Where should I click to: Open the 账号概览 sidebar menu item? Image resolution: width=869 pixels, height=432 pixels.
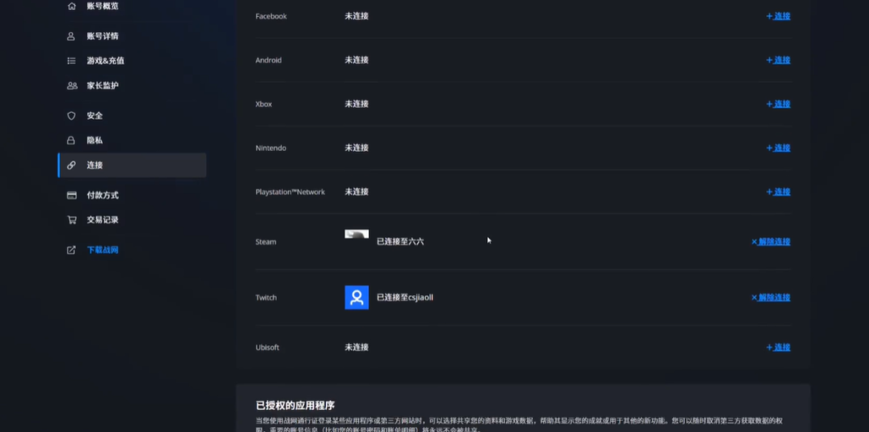tap(103, 6)
